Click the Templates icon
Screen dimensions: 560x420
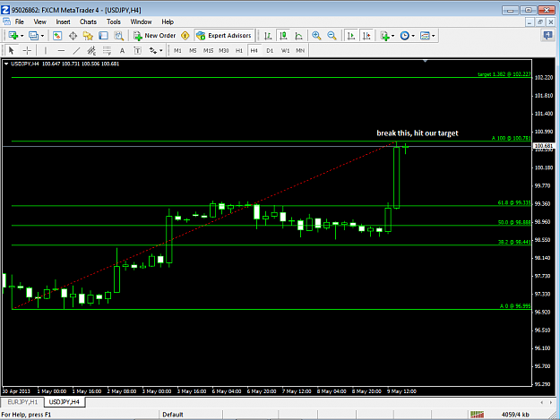pos(425,36)
